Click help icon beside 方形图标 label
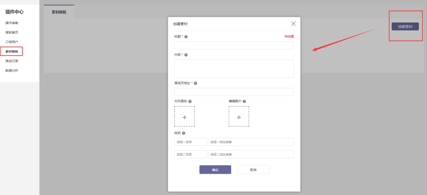427x195 pixels. click(190, 101)
